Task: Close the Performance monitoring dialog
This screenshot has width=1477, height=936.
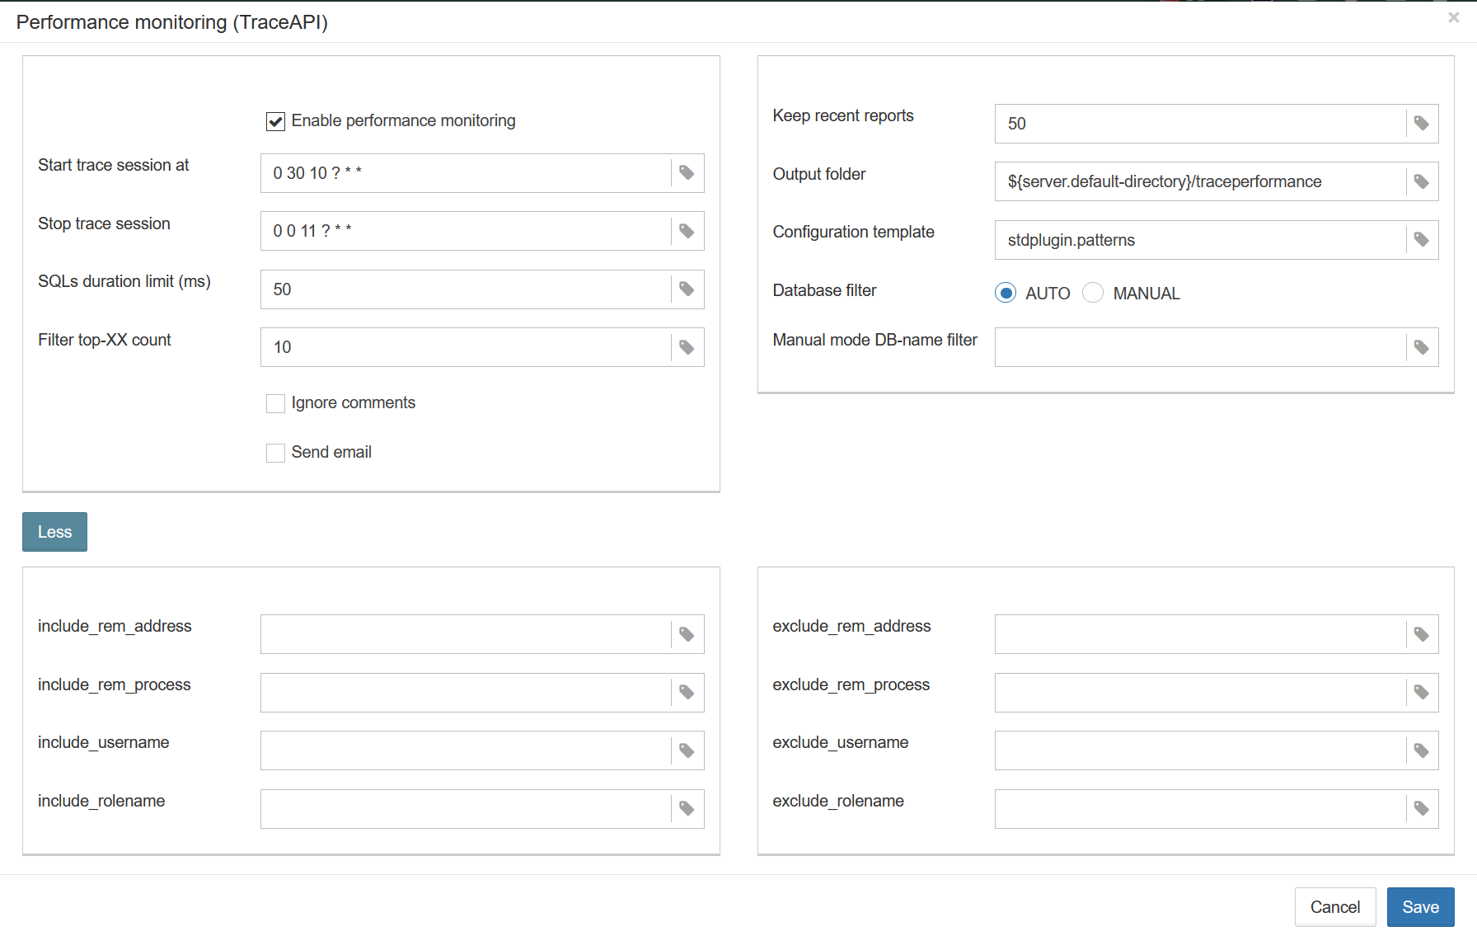Action: [1453, 17]
